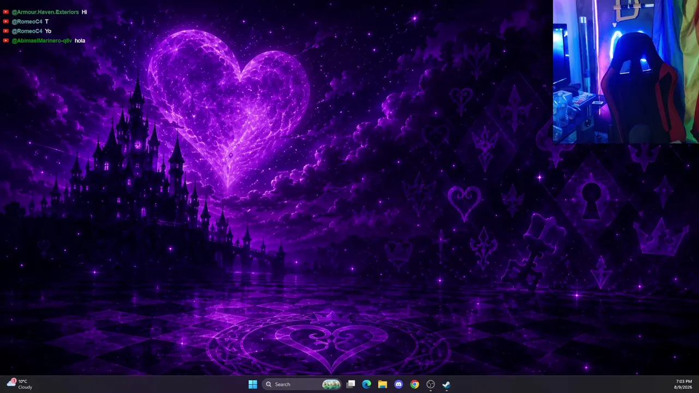
Task: Click @RomeoC4 on the "Yo" message
Action: tap(27, 31)
